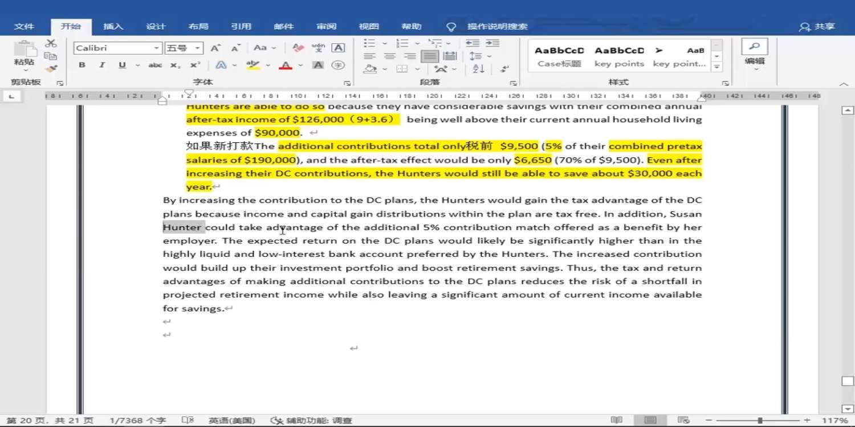Align text to the left
Image resolution: width=855 pixels, height=427 pixels.
(370, 56)
